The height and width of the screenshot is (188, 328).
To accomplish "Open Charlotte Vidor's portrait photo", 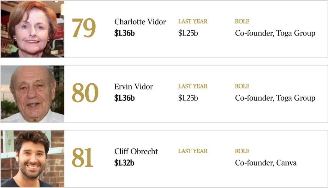I will 32,29.
